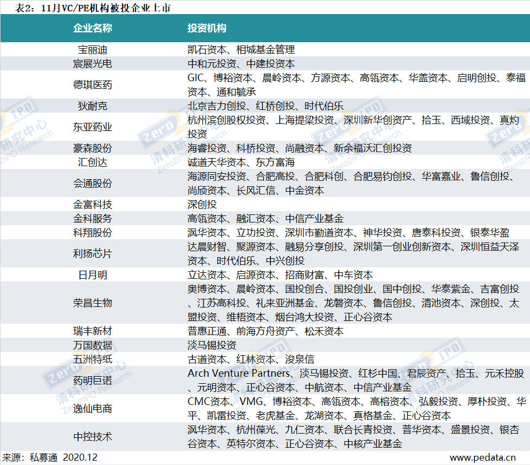Image resolution: width=530 pixels, height=465 pixels.
Task: Click investors text starting with 沨华资本、立功投资
Action: coord(348,233)
